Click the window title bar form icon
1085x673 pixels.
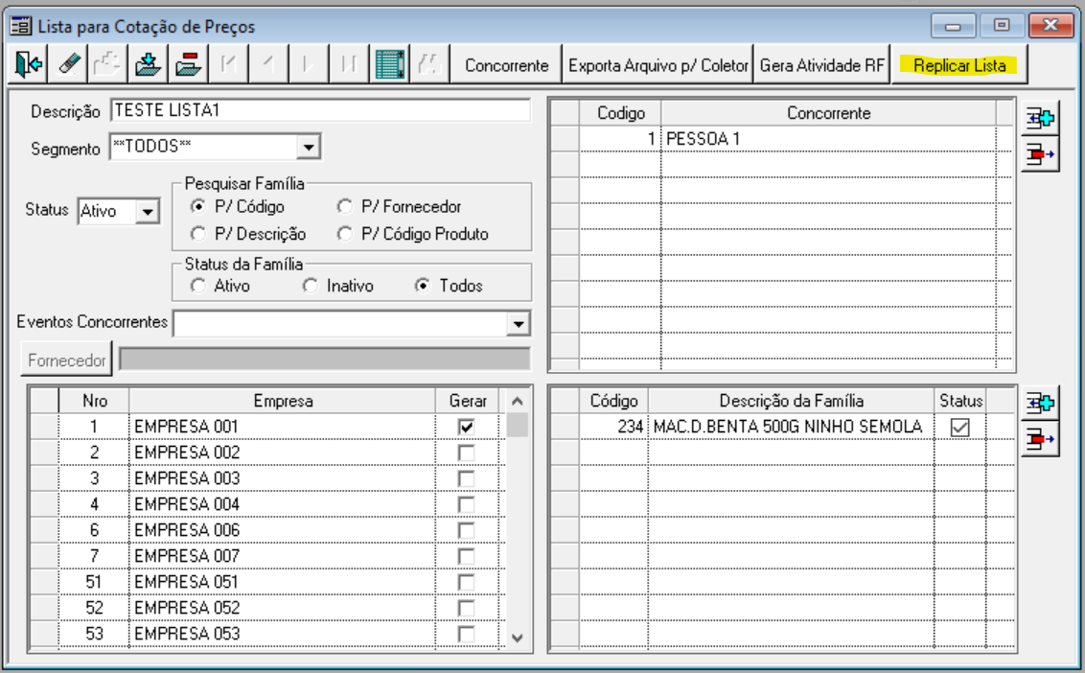[x=20, y=26]
